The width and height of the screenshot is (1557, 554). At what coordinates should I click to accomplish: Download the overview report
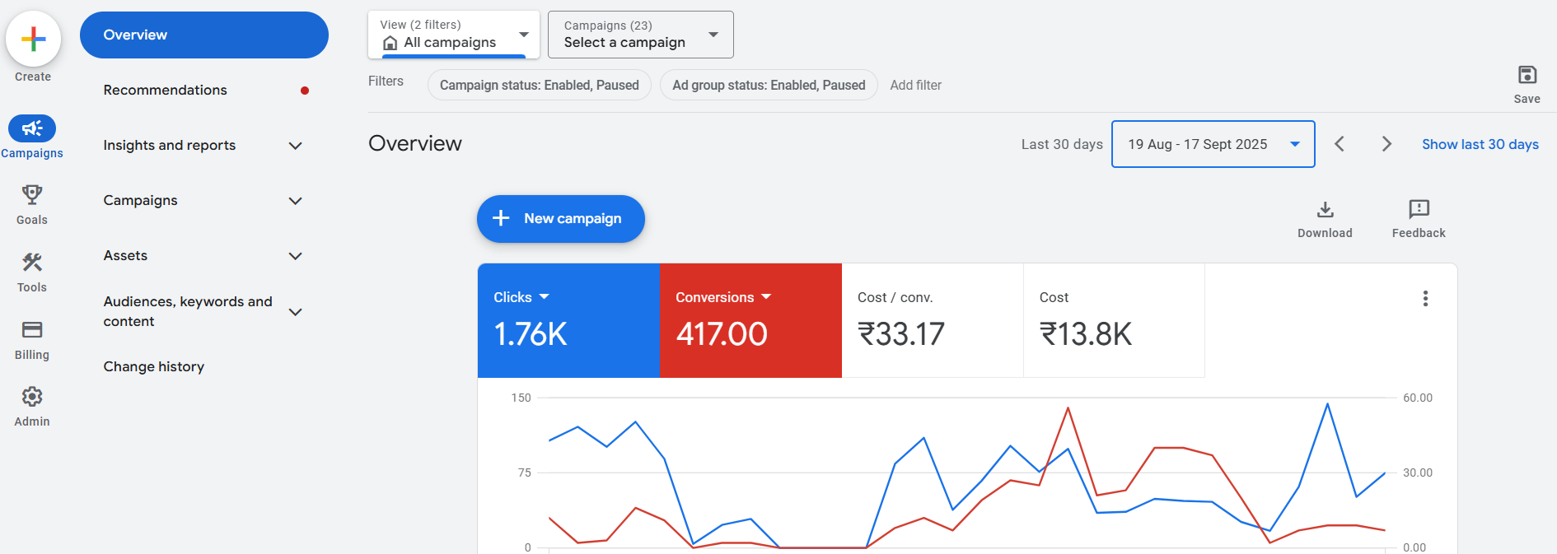pyautogui.click(x=1325, y=211)
